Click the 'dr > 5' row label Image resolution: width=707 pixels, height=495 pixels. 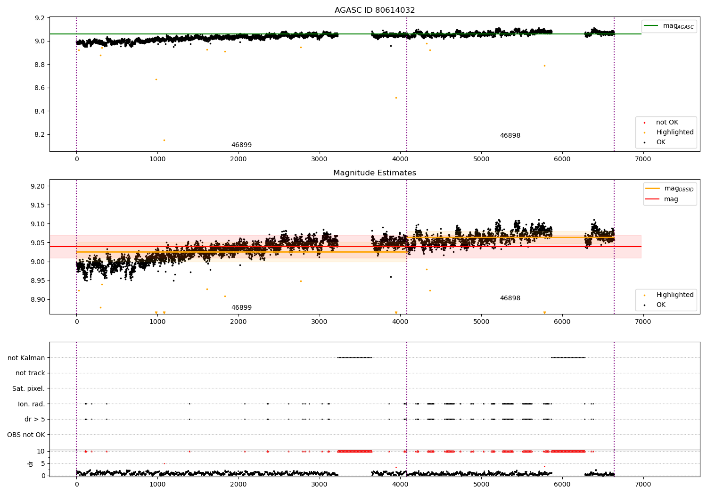point(35,419)
